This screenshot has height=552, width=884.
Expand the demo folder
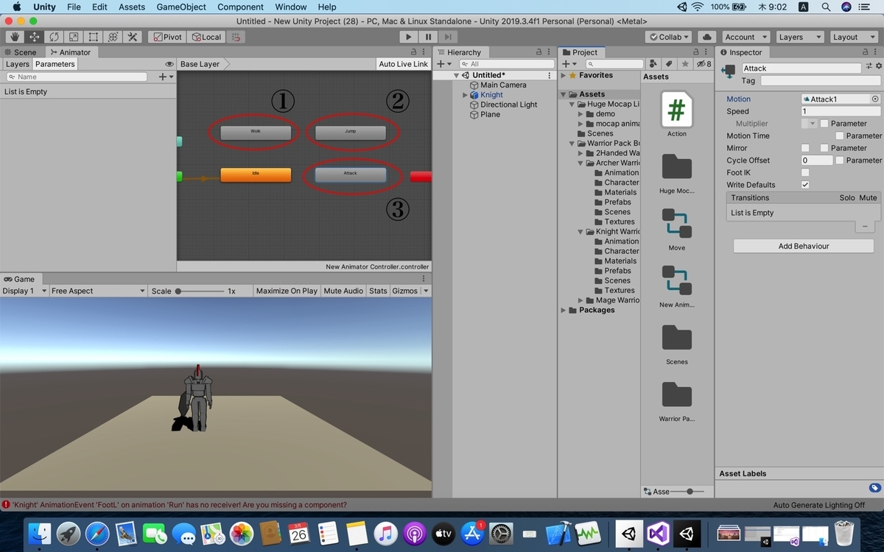581,114
